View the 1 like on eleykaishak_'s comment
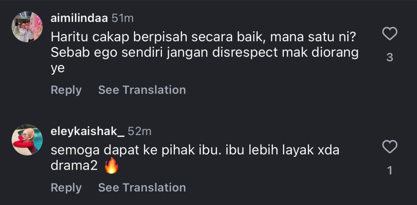Screen dimensions: 417x205 tap(390, 170)
